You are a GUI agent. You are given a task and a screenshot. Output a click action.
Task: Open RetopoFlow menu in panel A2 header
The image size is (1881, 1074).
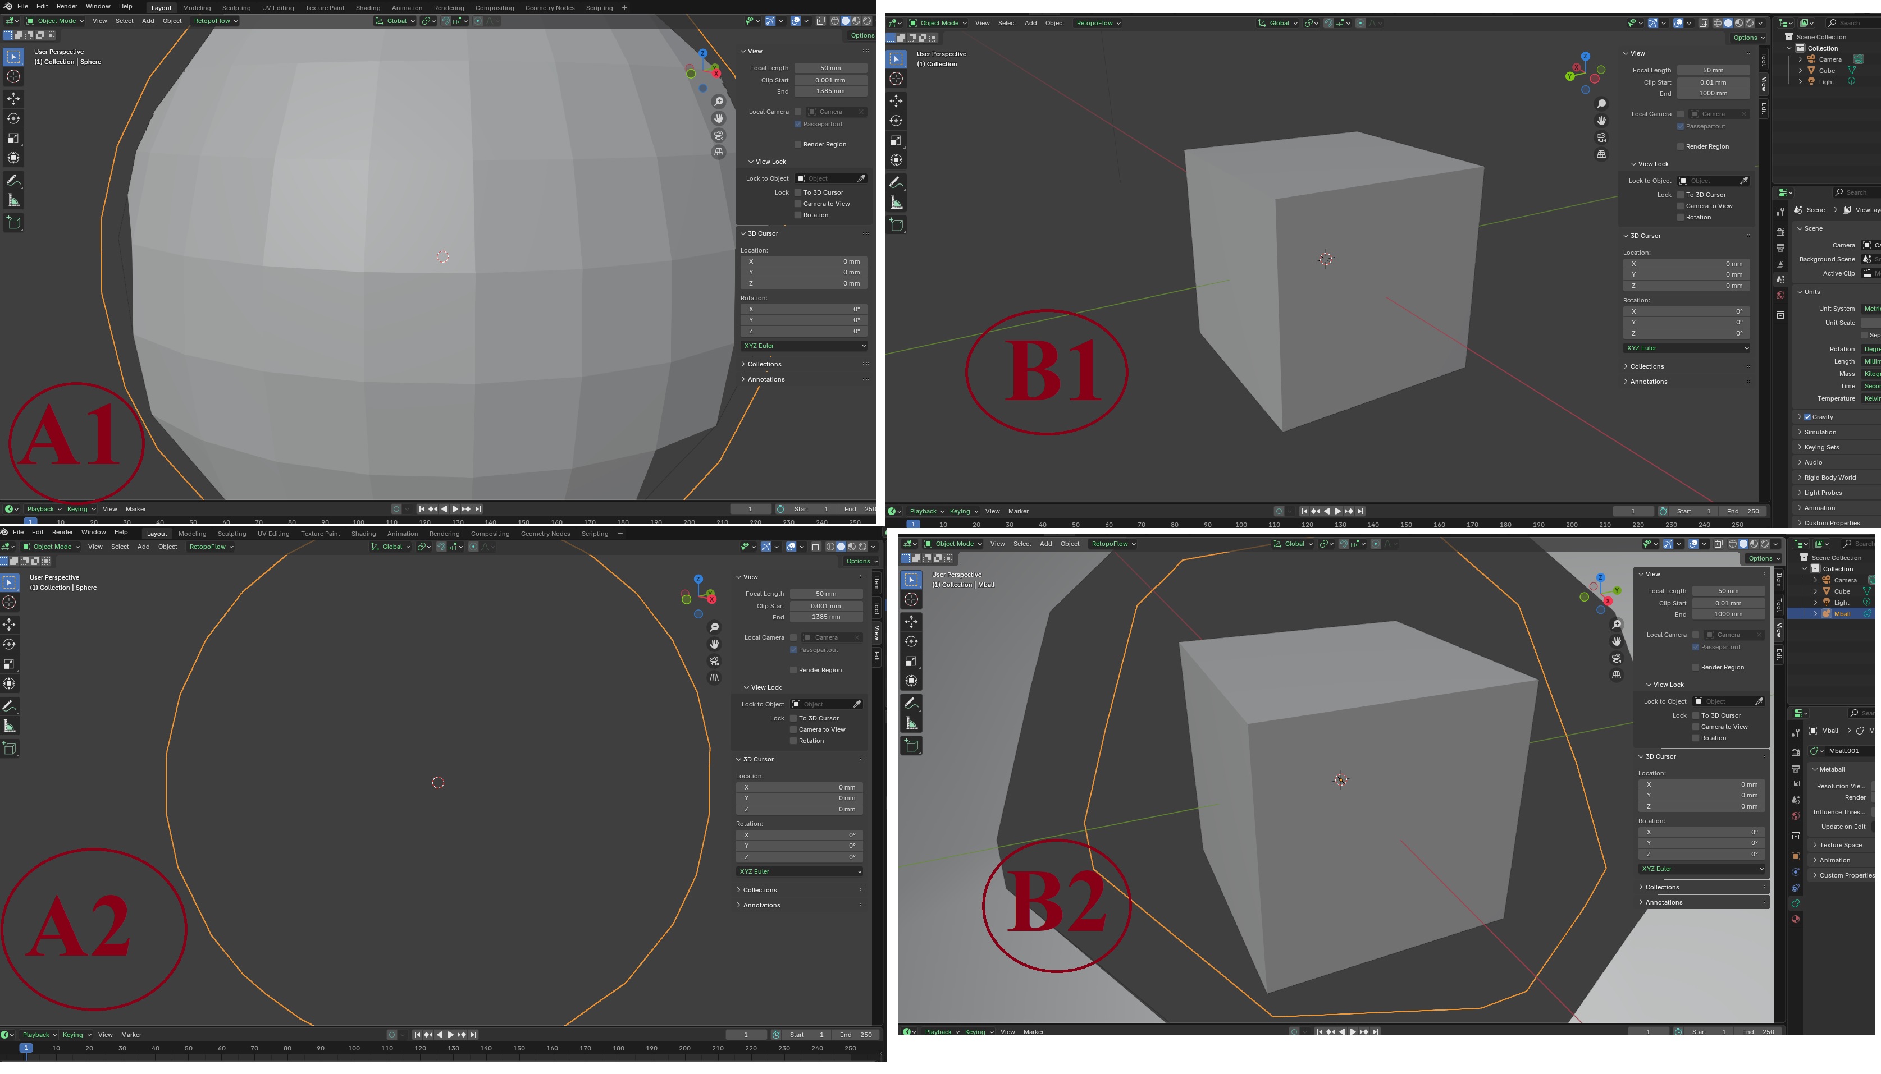(211, 547)
